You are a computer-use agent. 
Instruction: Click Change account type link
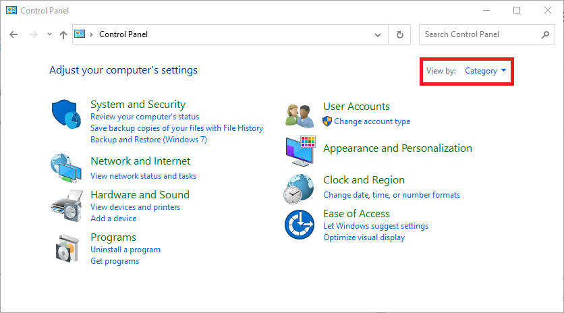click(x=372, y=121)
